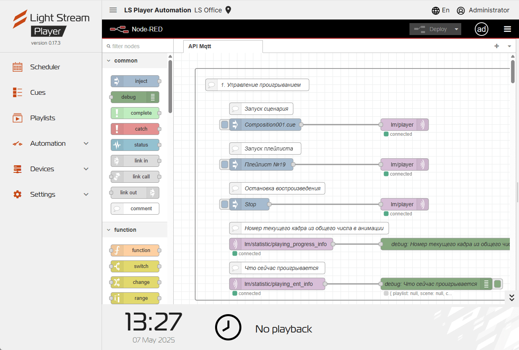Image resolution: width=519 pixels, height=350 pixels.
Task: Click the Deploy button
Action: point(431,29)
